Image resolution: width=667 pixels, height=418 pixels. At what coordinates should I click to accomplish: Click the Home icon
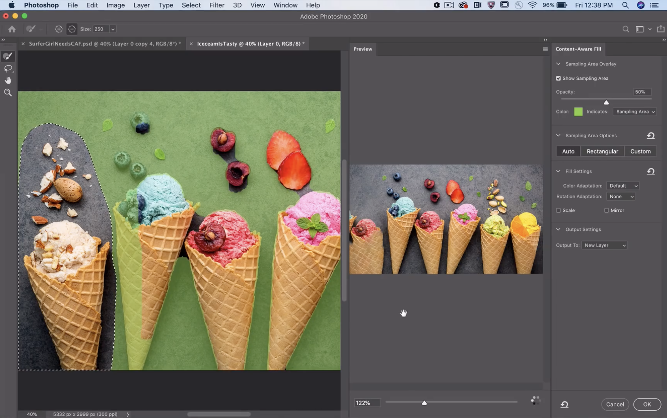point(12,29)
